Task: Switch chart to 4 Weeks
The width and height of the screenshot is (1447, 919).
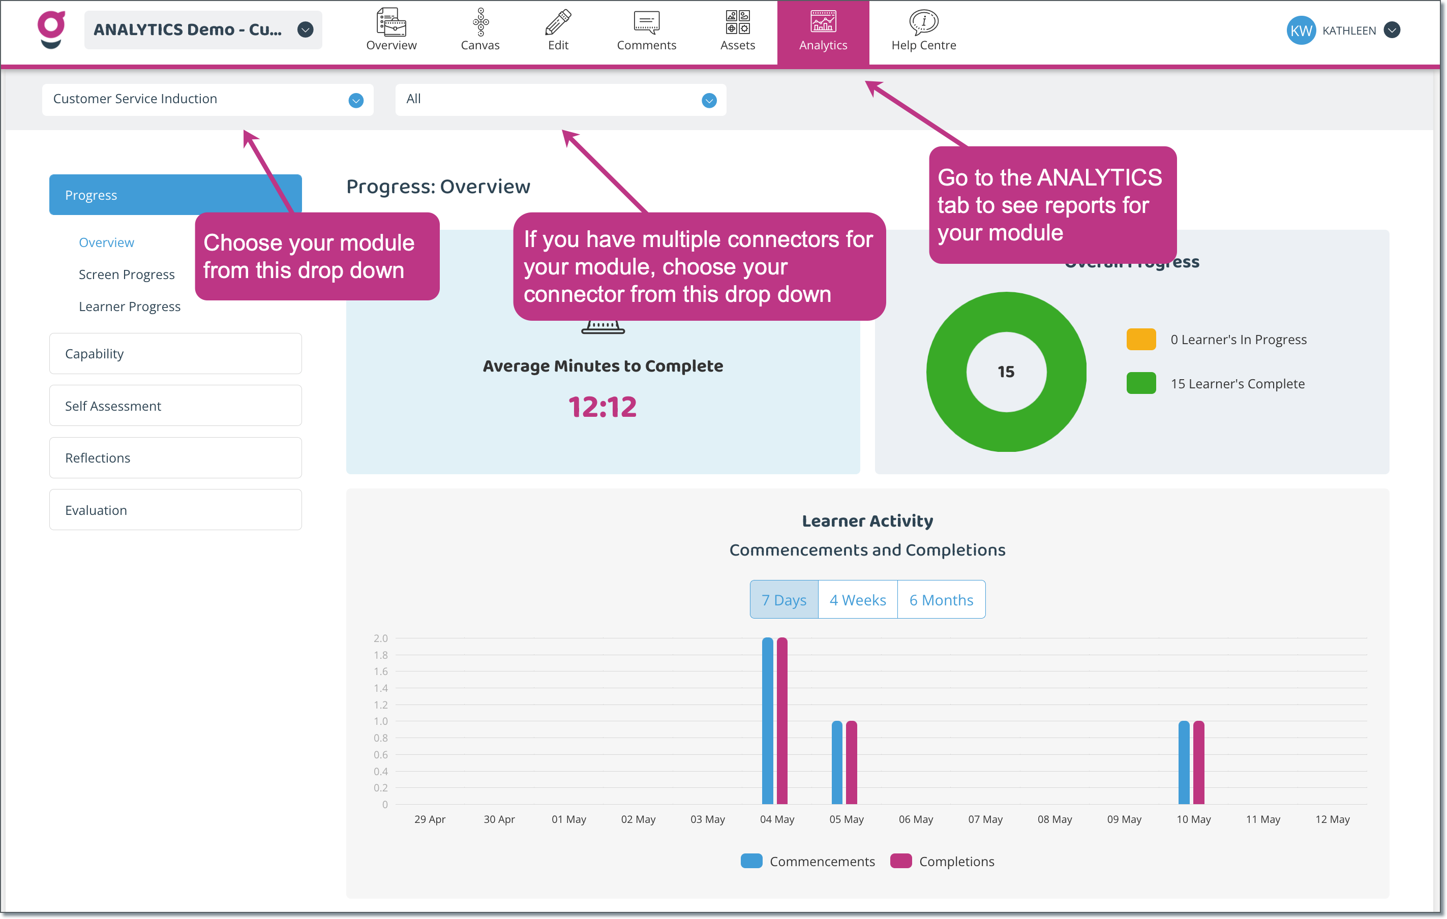Action: click(x=858, y=599)
